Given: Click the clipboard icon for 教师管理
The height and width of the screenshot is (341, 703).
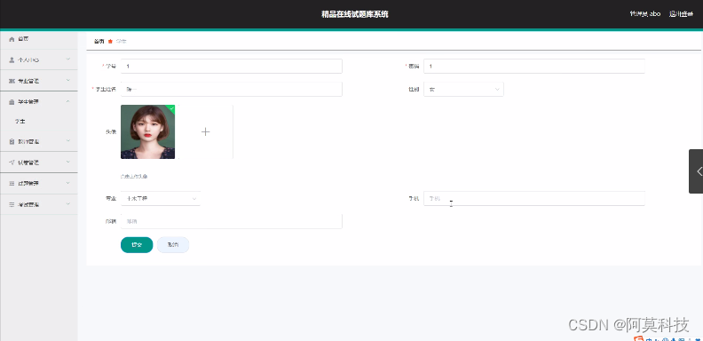Looking at the screenshot, I should [x=12, y=141].
